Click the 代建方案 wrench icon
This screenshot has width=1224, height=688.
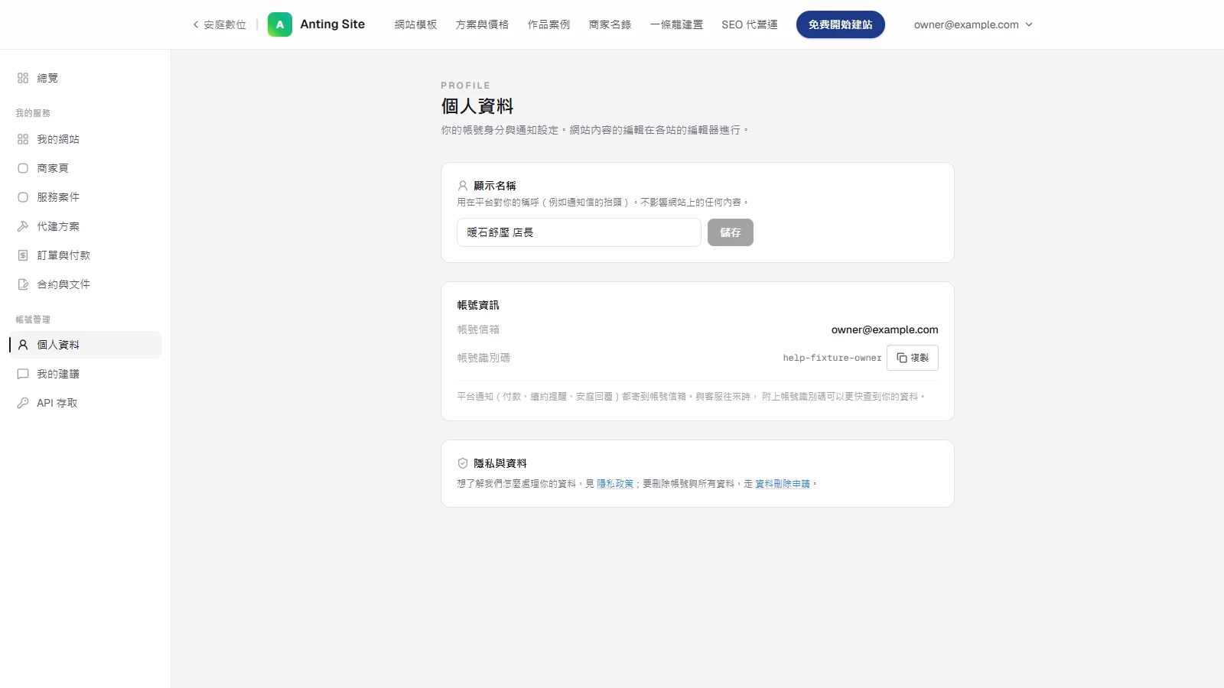tap(23, 226)
